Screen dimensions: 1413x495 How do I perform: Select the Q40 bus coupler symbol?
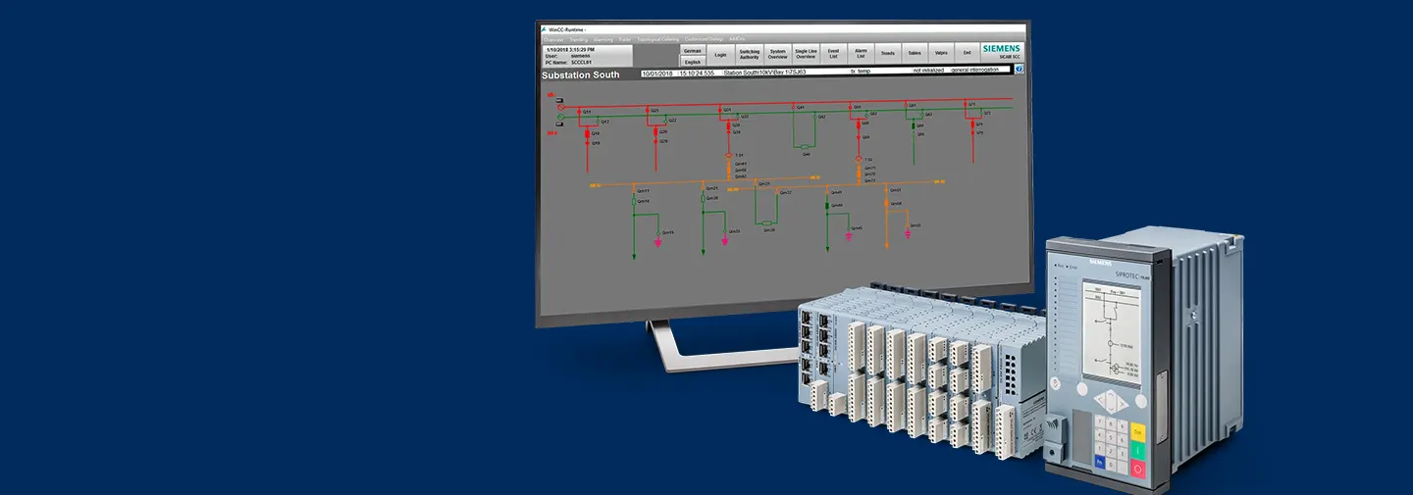pos(806,146)
